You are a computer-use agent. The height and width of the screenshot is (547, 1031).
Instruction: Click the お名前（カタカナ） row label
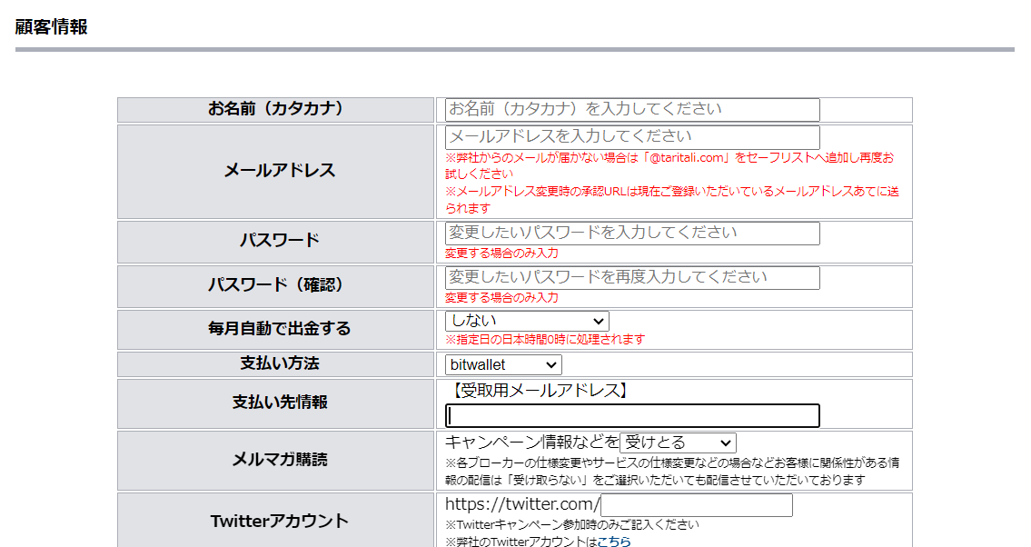275,109
